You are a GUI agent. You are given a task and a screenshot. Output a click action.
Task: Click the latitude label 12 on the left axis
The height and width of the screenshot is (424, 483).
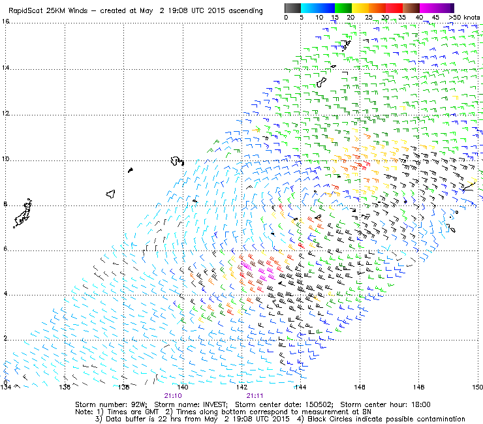click(x=5, y=113)
